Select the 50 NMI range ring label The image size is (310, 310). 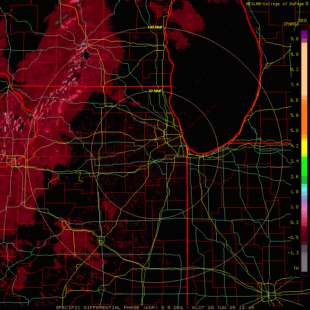coord(155,91)
